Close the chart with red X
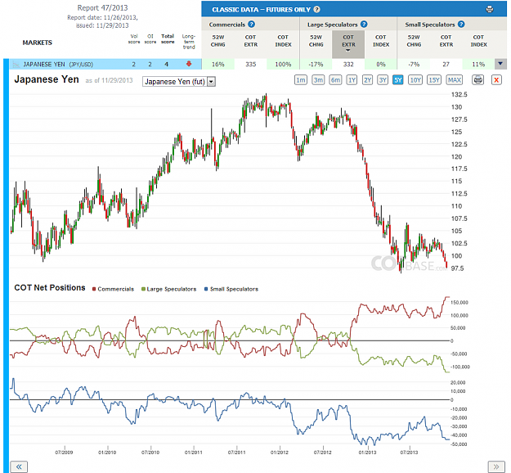 [x=496, y=79]
